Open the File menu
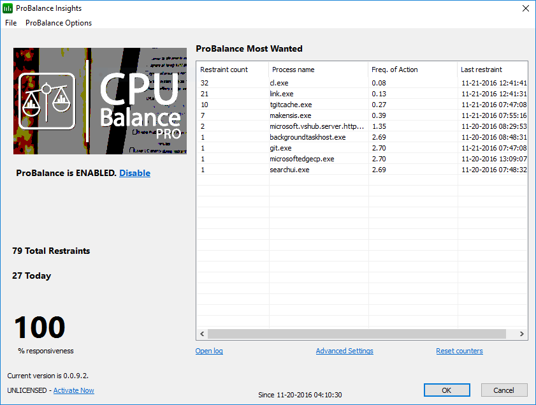Viewport: 536px width, 405px height. point(11,23)
